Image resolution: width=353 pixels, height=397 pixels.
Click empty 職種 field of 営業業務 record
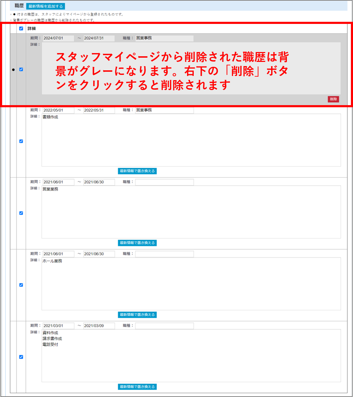(164, 182)
